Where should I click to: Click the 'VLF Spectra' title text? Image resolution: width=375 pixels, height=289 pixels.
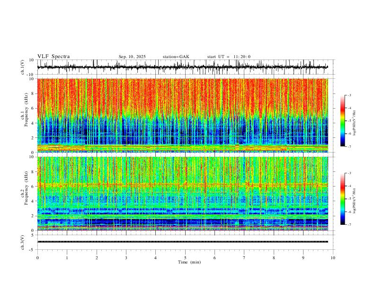(x=54, y=57)
